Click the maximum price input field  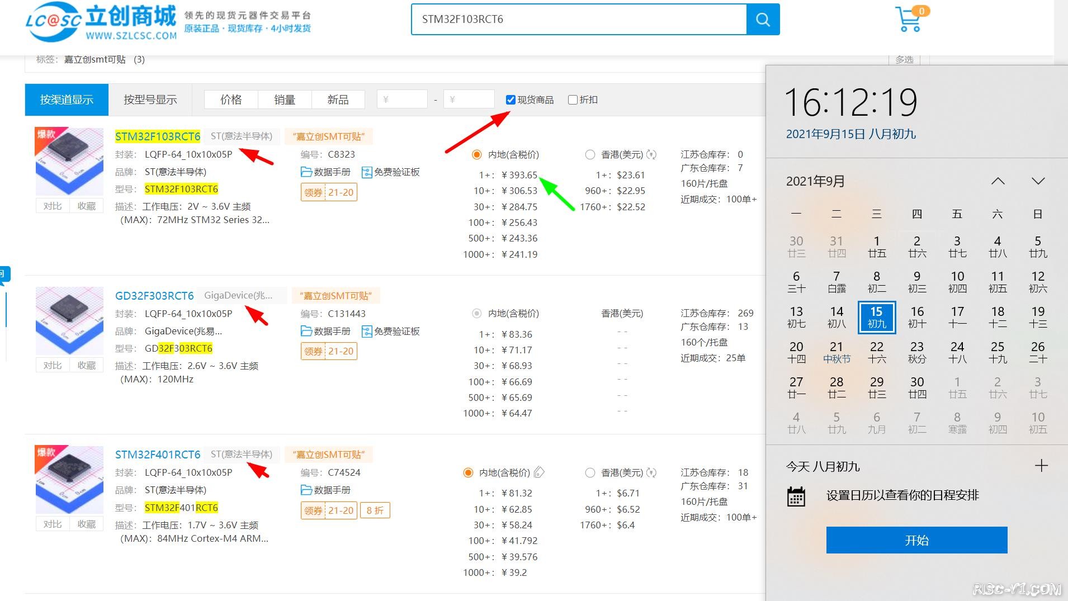point(469,100)
